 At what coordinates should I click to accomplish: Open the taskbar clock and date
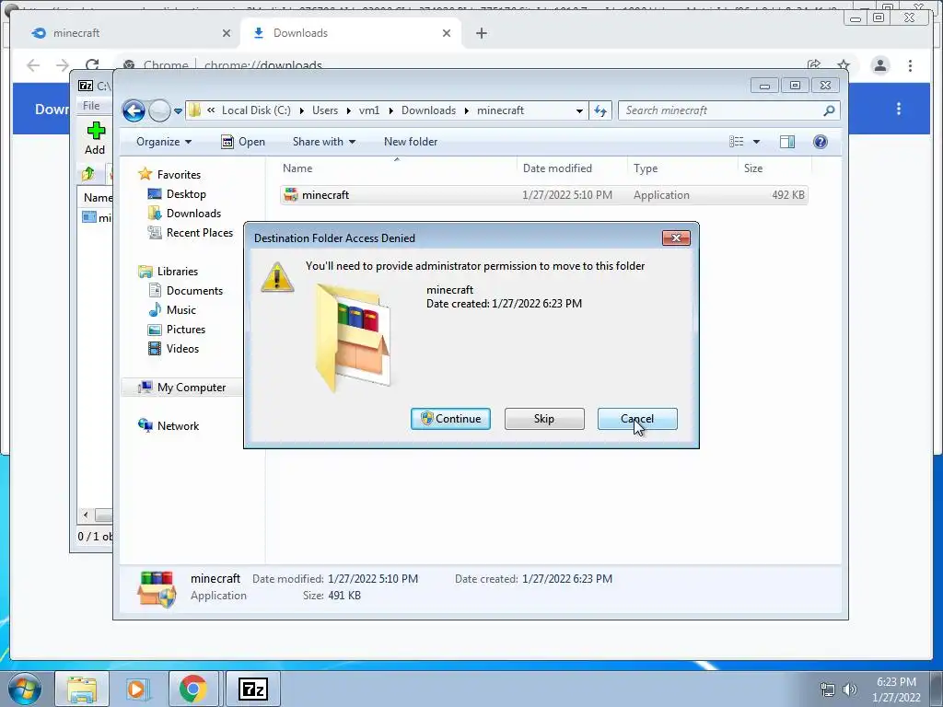pos(896,690)
